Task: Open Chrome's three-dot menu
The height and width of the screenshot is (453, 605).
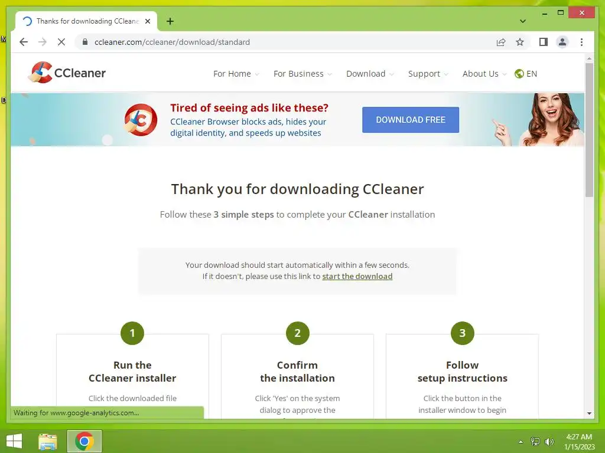Action: click(581, 42)
